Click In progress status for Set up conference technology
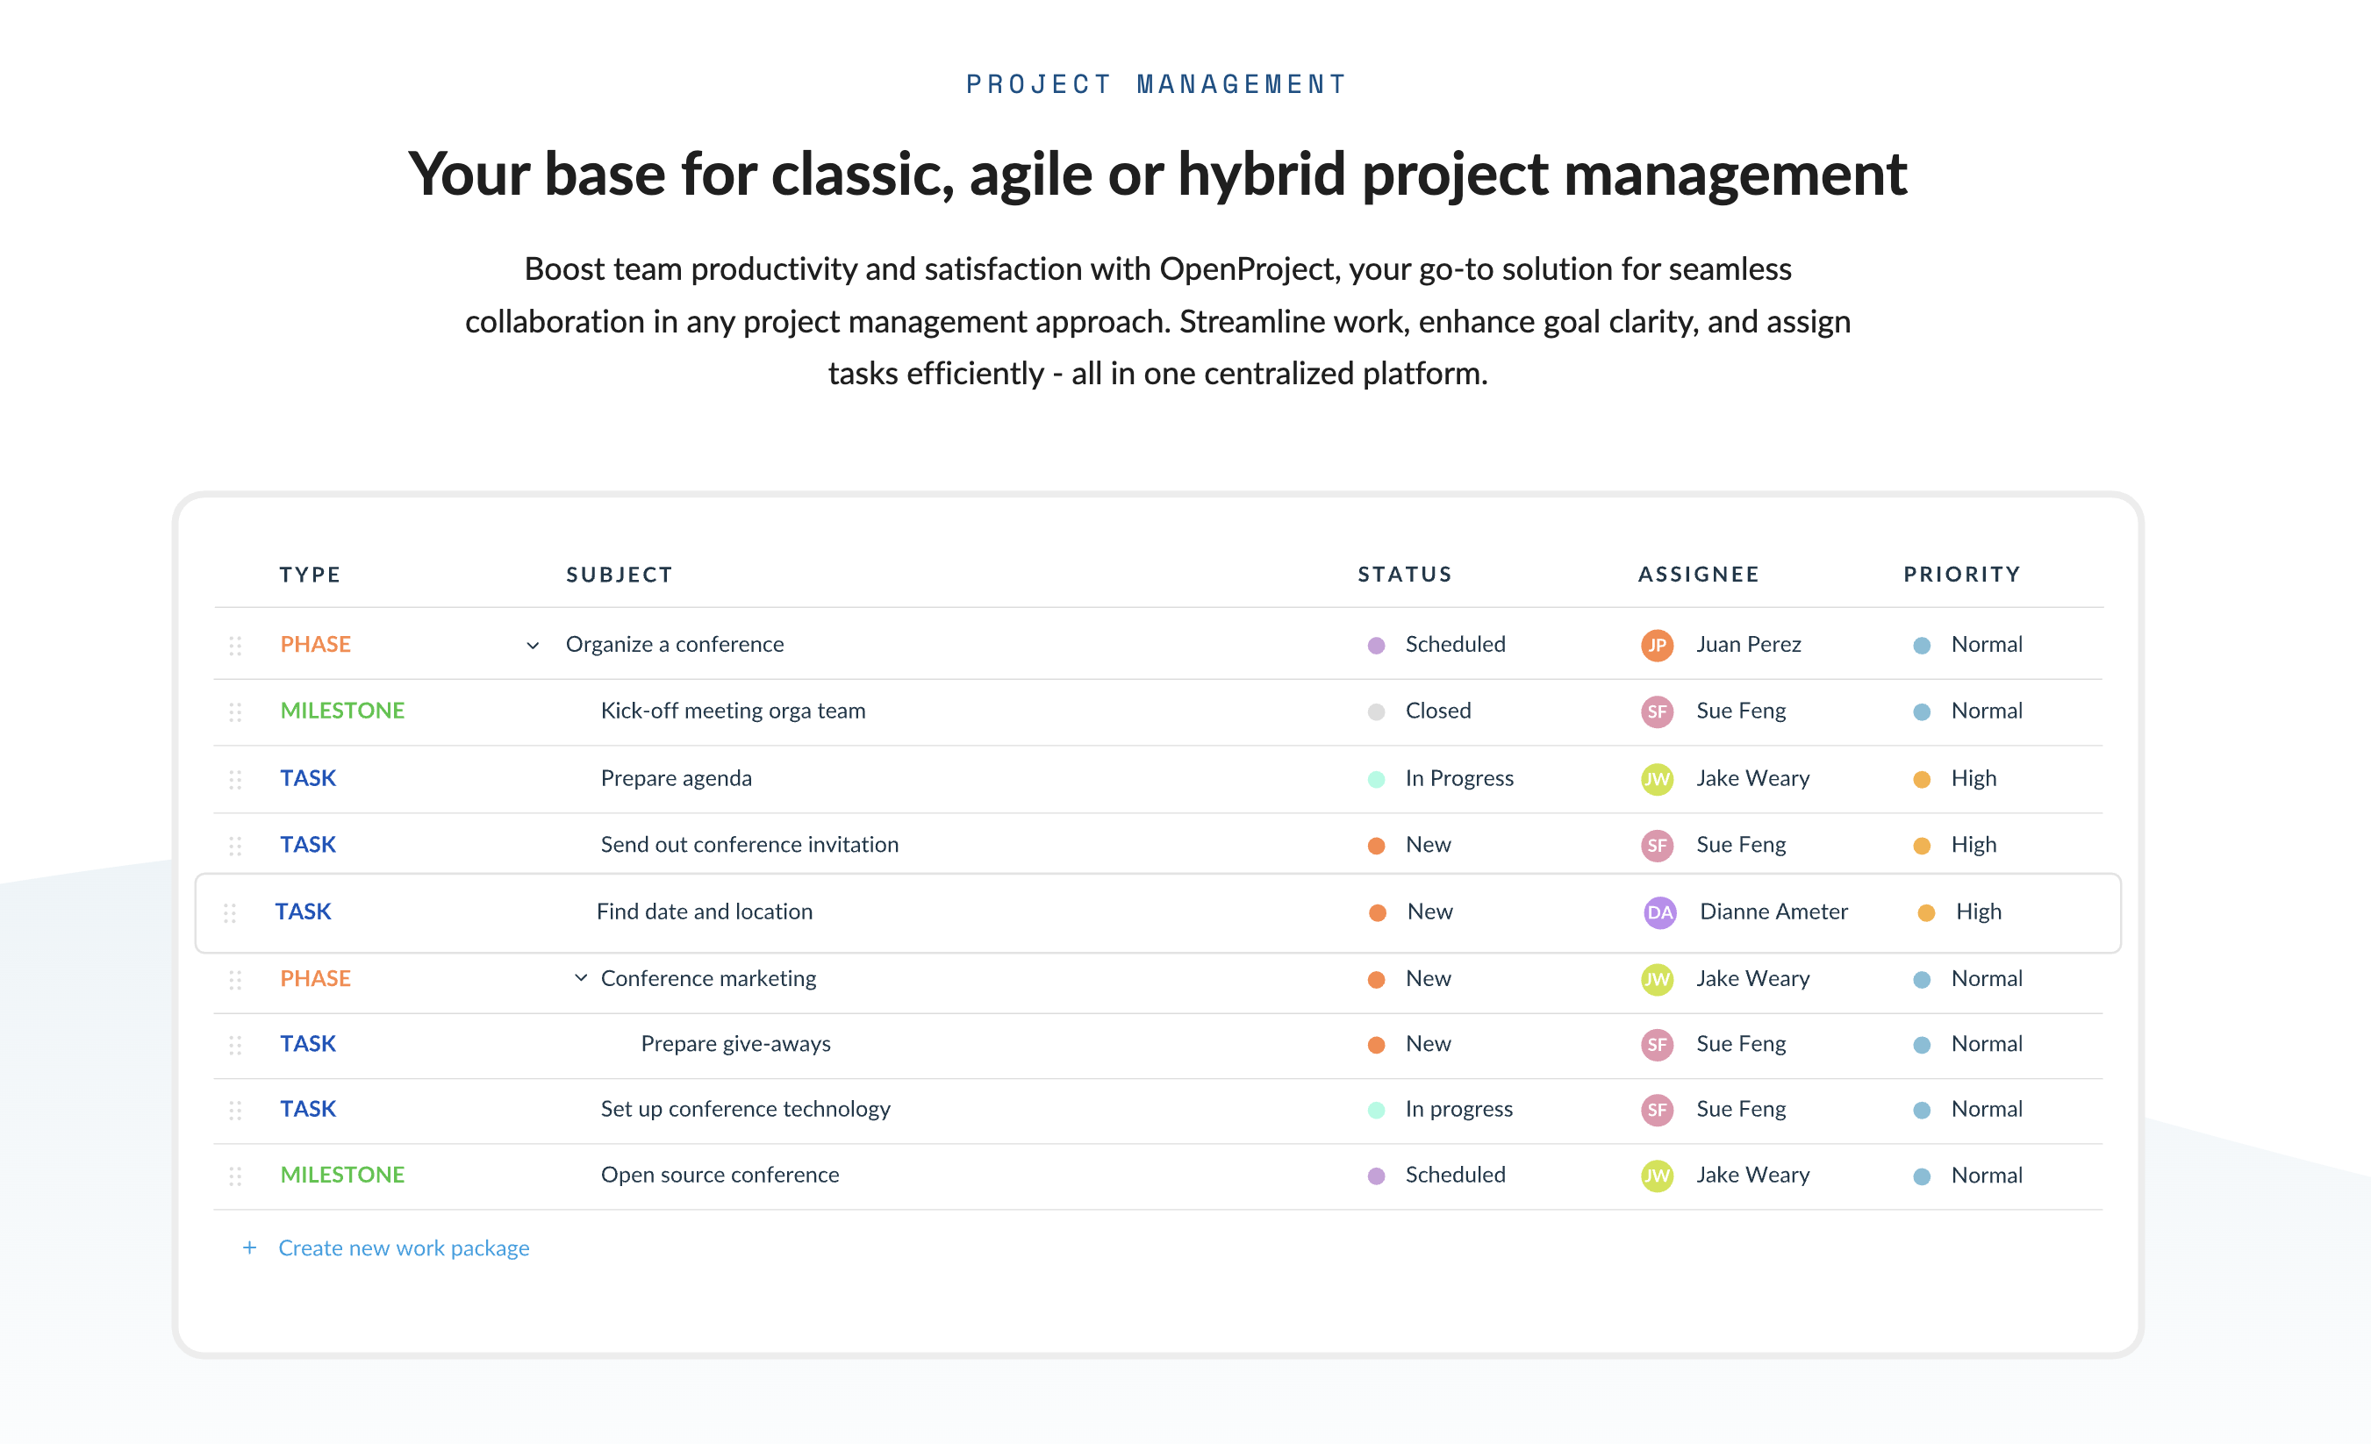Viewport: 2371px width, 1444px height. 1458,1109
